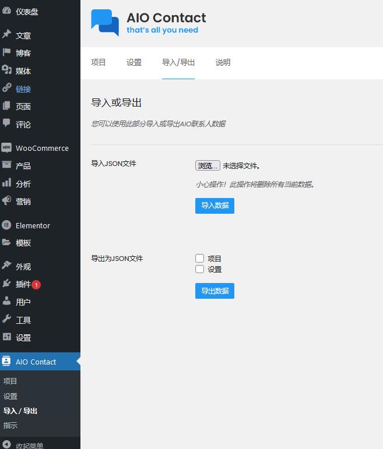Click the 外观 paintbrush icon
Screen dimensions: 383x449
[x=6, y=266]
